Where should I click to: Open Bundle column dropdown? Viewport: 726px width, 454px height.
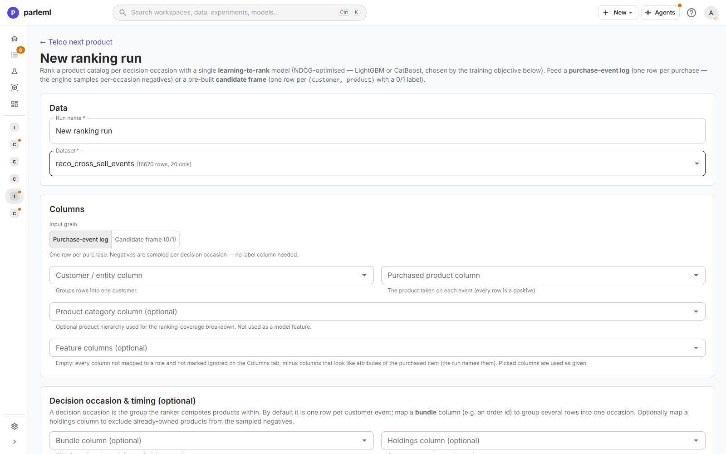click(211, 440)
